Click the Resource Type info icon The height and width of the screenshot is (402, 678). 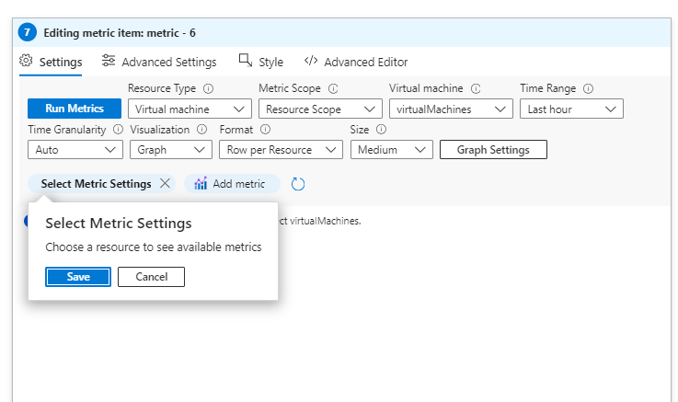point(209,88)
